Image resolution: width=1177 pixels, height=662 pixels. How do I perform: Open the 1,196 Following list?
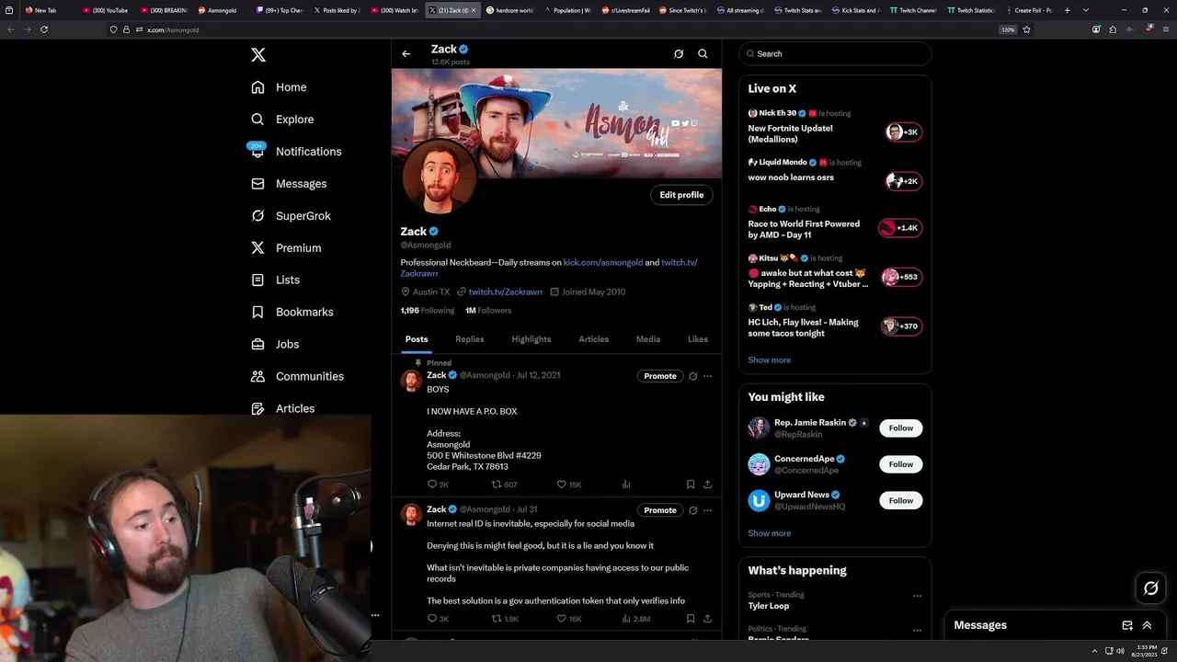click(428, 311)
